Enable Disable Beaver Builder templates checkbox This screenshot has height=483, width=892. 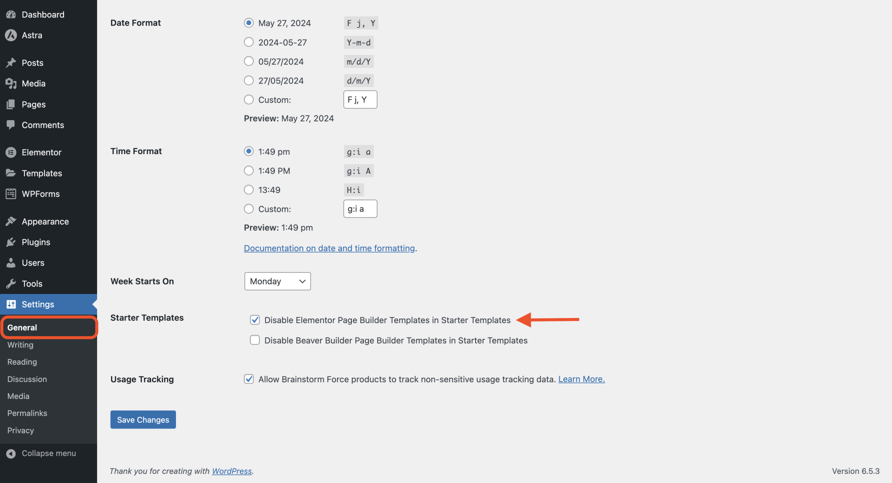(x=255, y=340)
